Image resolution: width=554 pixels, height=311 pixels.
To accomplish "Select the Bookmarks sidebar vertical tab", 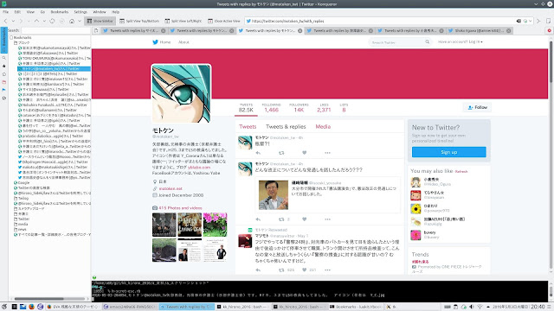I will [x=4, y=40].
